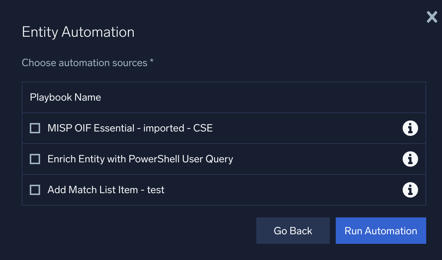Select the Add Match List Item - test row
Viewport: 442px width, 260px height.
106,190
